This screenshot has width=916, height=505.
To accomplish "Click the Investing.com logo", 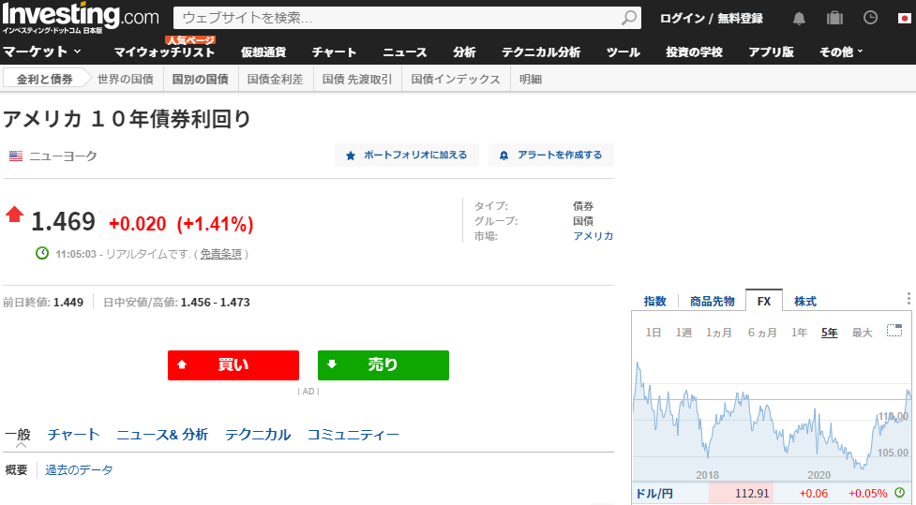I will point(81,18).
